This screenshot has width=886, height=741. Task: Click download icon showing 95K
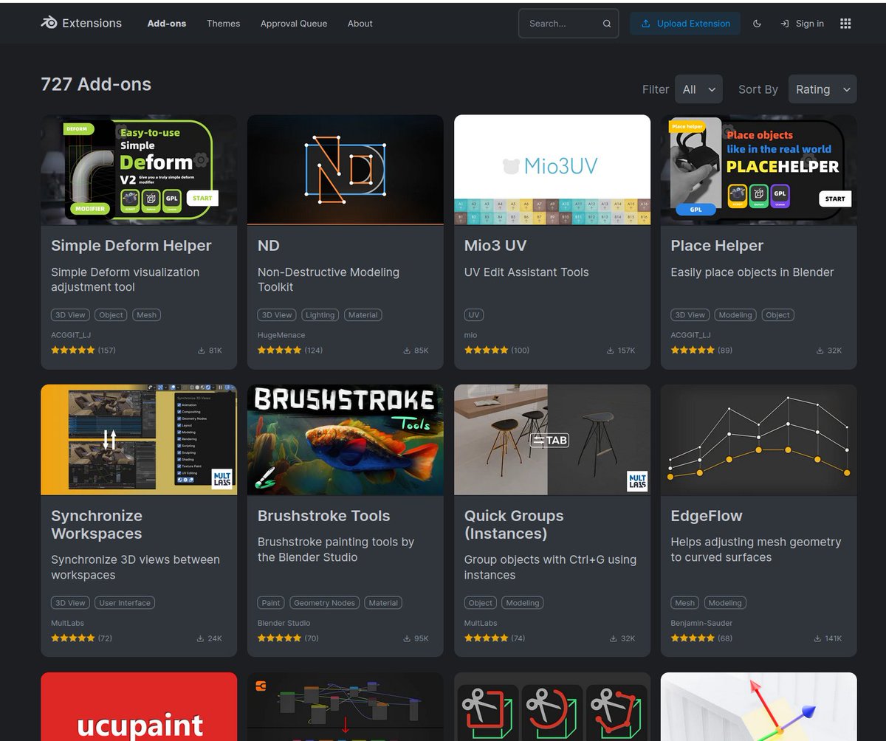407,638
